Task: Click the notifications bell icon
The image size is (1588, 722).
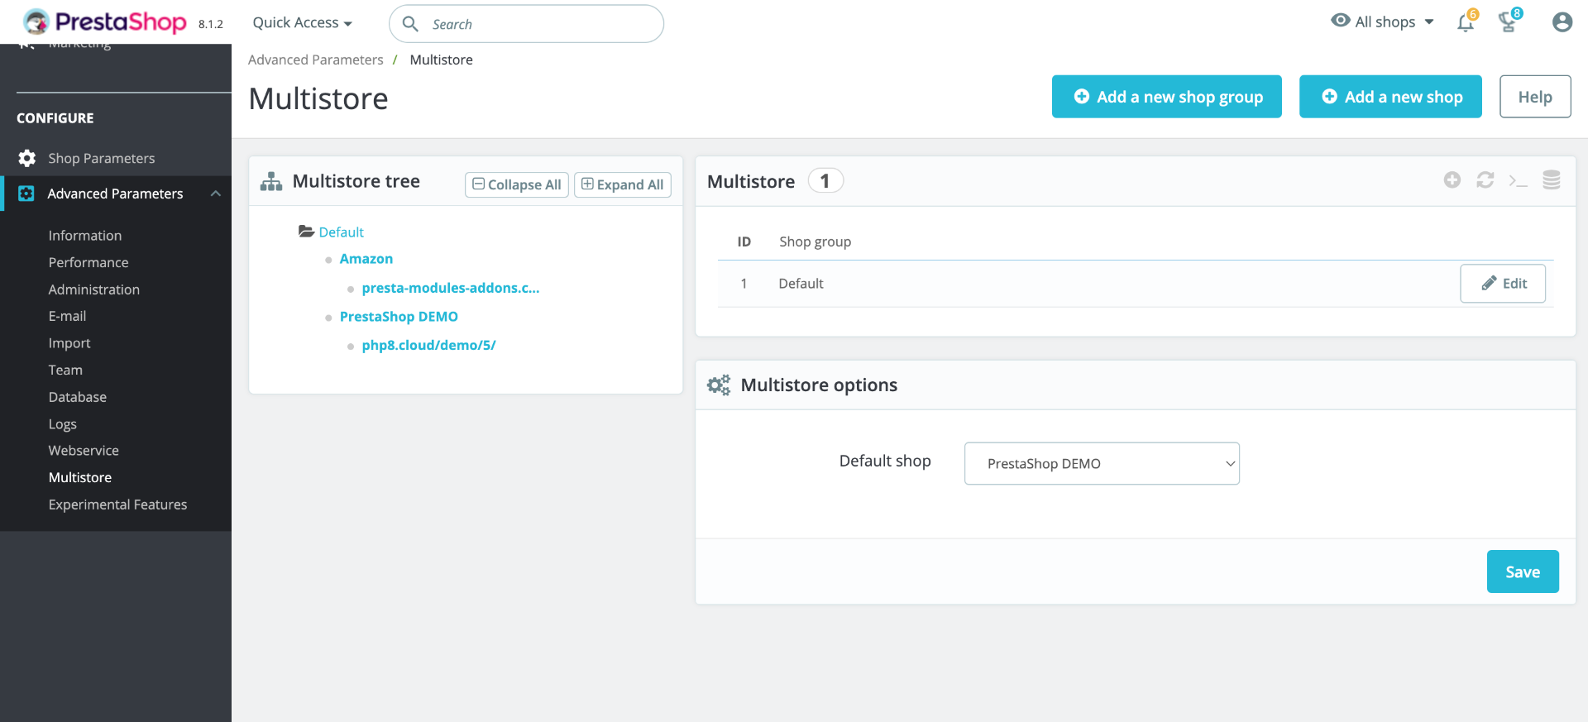Action: (1465, 22)
